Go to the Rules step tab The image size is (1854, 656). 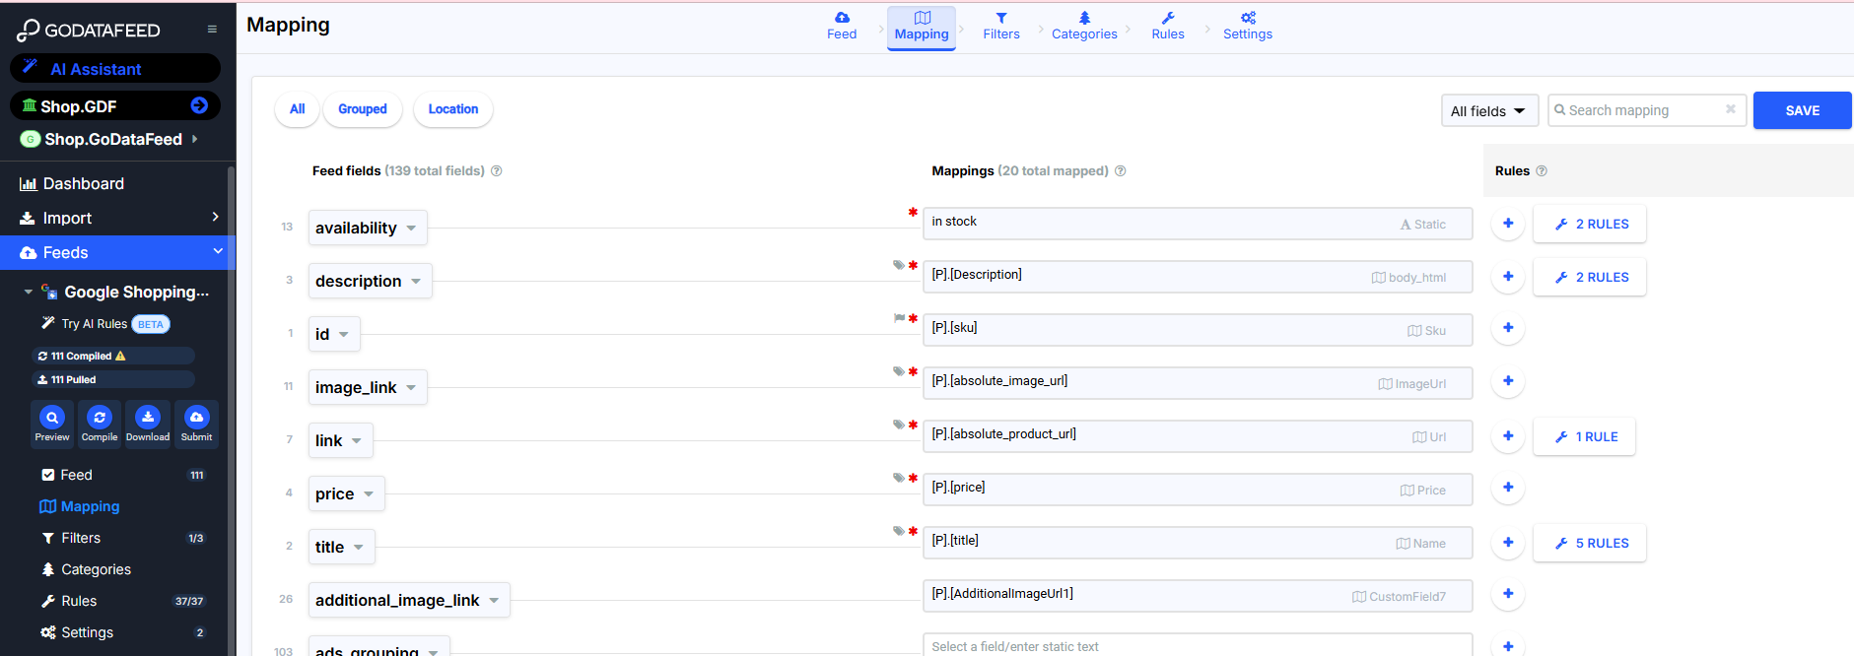[x=1168, y=27]
